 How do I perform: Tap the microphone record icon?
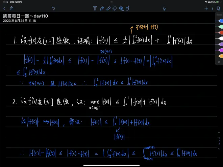click(x=164, y=8)
